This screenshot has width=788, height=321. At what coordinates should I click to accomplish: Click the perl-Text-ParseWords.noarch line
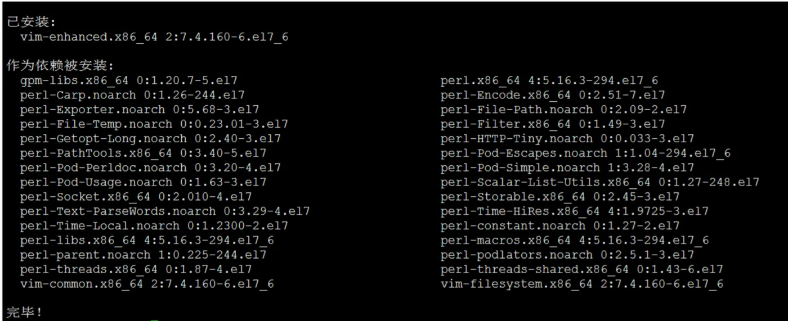[164, 211]
